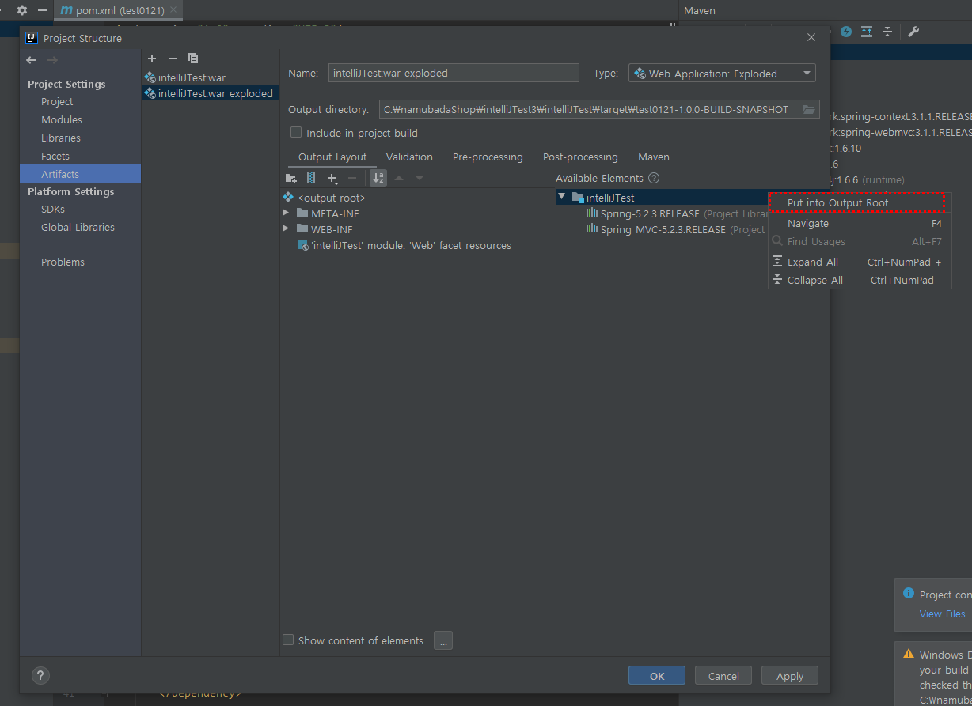This screenshot has width=972, height=706.
Task: Select intelliJTest:war exploded artifact
Action: point(210,93)
